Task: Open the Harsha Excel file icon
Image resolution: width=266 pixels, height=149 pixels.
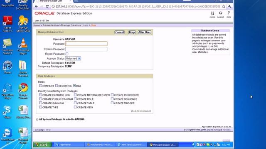Action: [23, 112]
